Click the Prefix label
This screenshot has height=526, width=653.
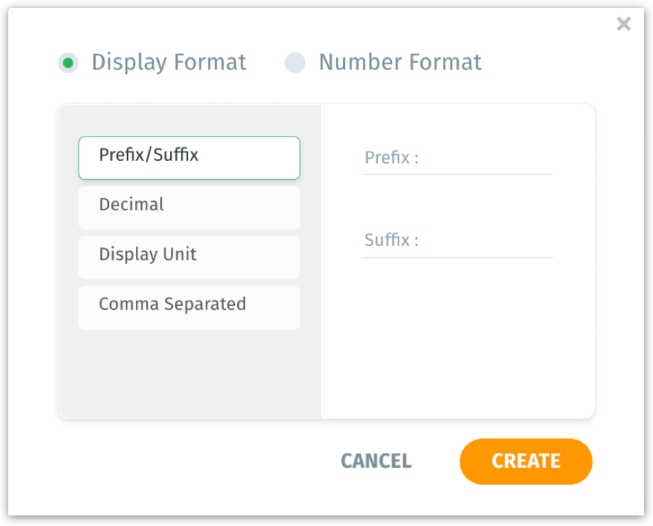click(x=391, y=159)
